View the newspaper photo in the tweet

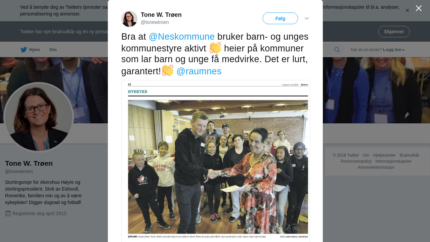coord(216,161)
